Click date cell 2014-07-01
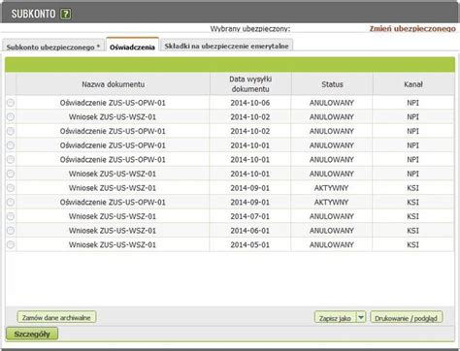 (x=250, y=216)
